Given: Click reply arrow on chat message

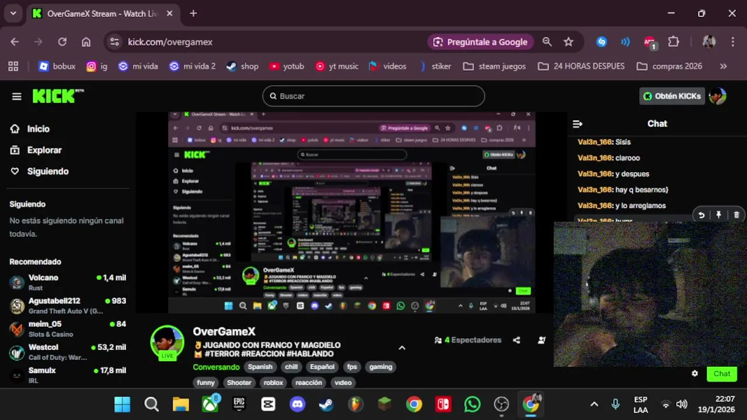Looking at the screenshot, I should 701,215.
